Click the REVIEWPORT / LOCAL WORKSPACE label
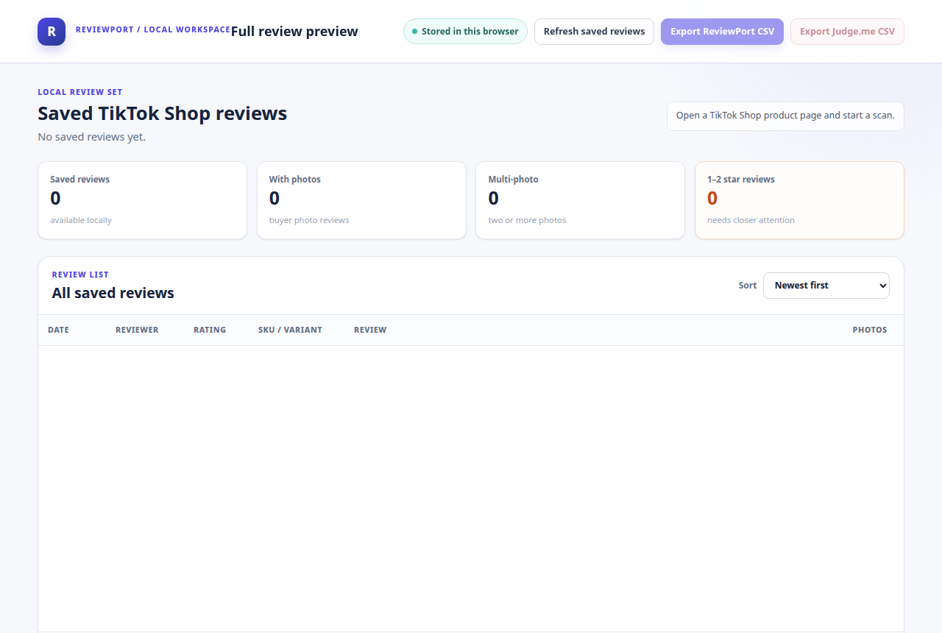This screenshot has height=633, width=942. (x=153, y=29)
